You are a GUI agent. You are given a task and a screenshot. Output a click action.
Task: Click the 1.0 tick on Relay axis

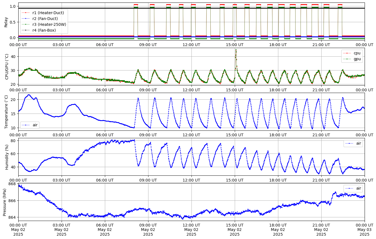click(13, 6)
